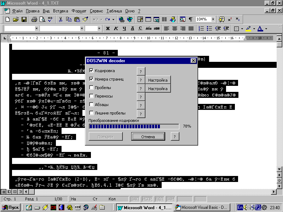
Task: Switch to Microsoft Visual Basic taskbar window
Action: click(202, 207)
